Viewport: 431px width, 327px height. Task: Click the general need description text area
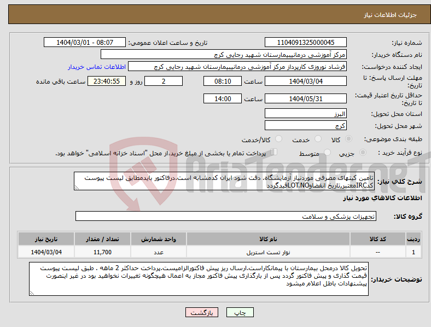click(x=224, y=182)
